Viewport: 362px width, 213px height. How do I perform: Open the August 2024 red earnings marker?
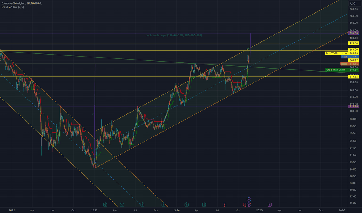225,204
